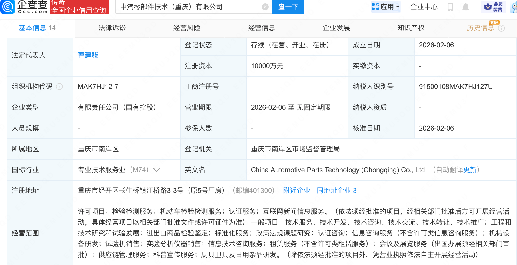Select the English name China Automotive Parts Technology
This screenshot has height=265, width=517.
pos(339,170)
